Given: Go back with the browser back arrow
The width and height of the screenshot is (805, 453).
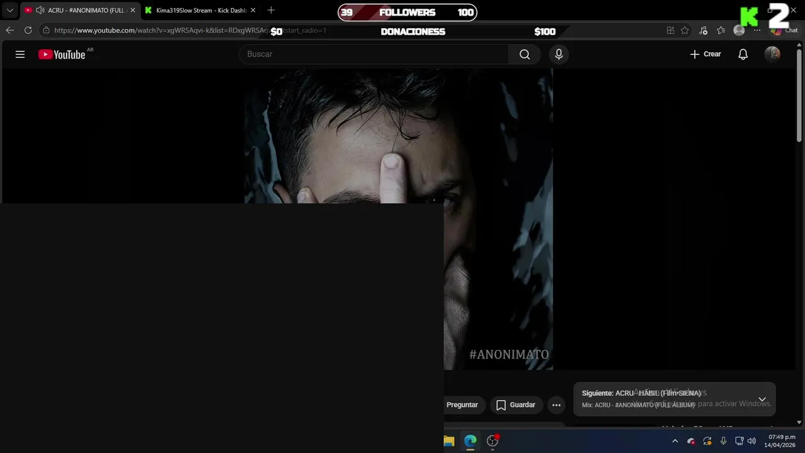Looking at the screenshot, I should (10, 30).
